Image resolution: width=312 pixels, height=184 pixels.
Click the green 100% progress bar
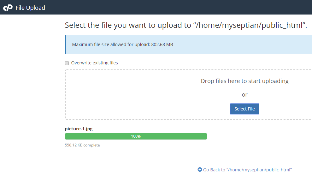[136, 136]
